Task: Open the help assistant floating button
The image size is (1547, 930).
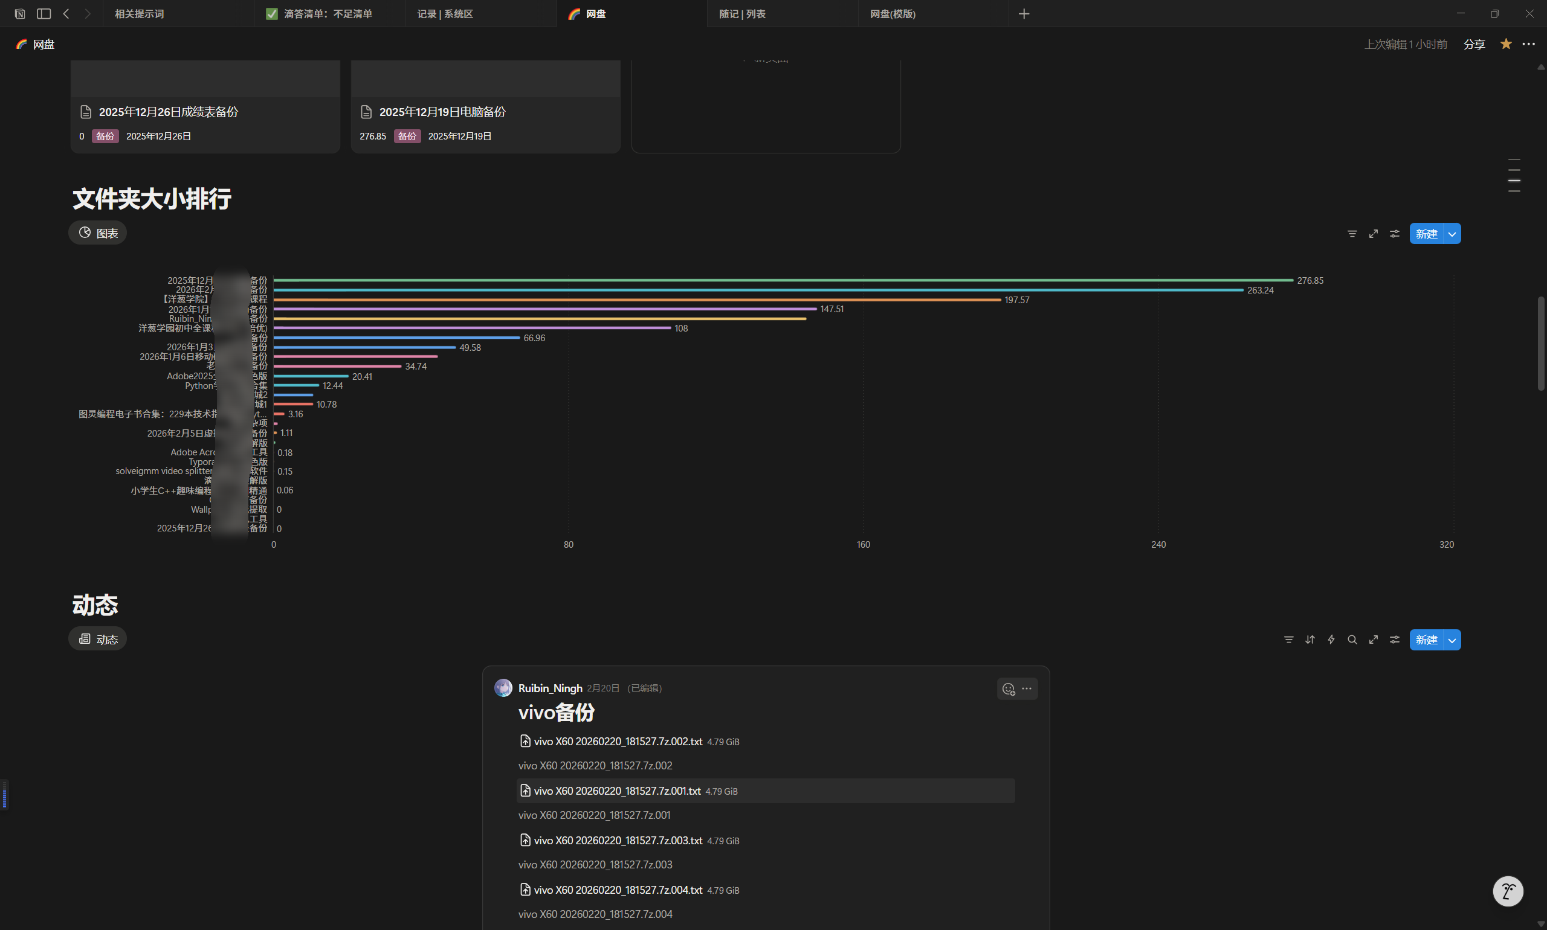Action: pyautogui.click(x=1508, y=891)
